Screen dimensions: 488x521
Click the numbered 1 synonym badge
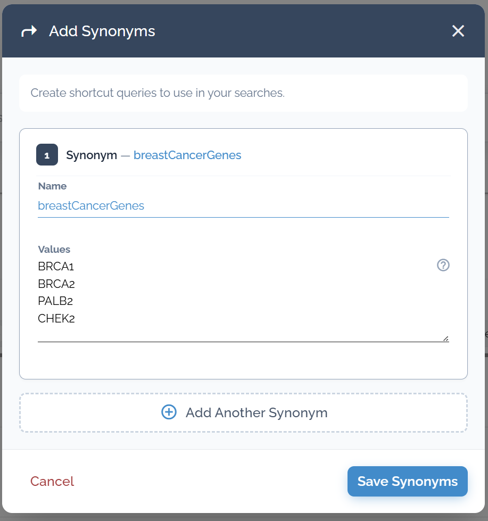pyautogui.click(x=47, y=155)
